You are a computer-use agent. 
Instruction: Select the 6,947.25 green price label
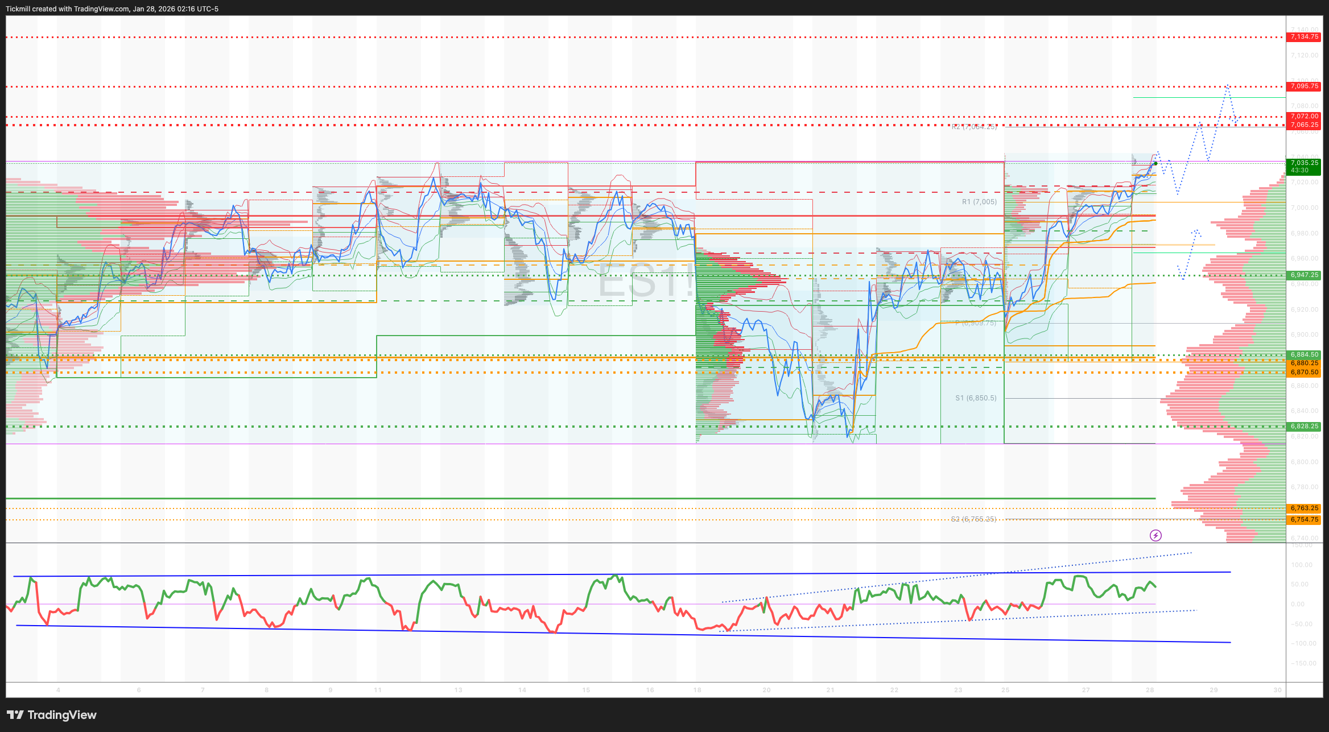point(1304,275)
